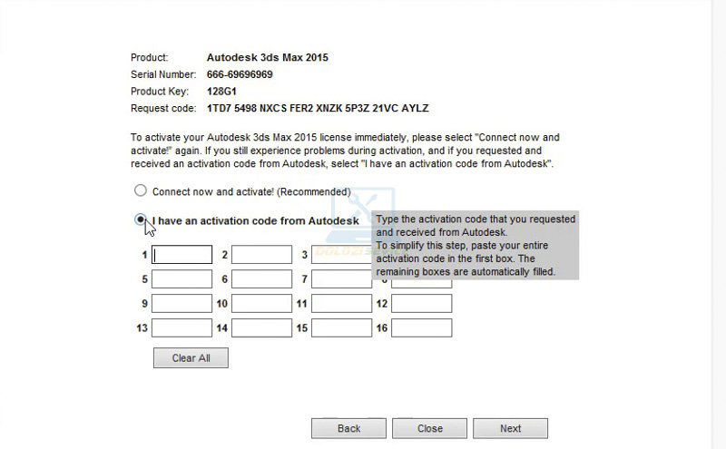Focus activation code field 11
726x449 pixels.
341,304
